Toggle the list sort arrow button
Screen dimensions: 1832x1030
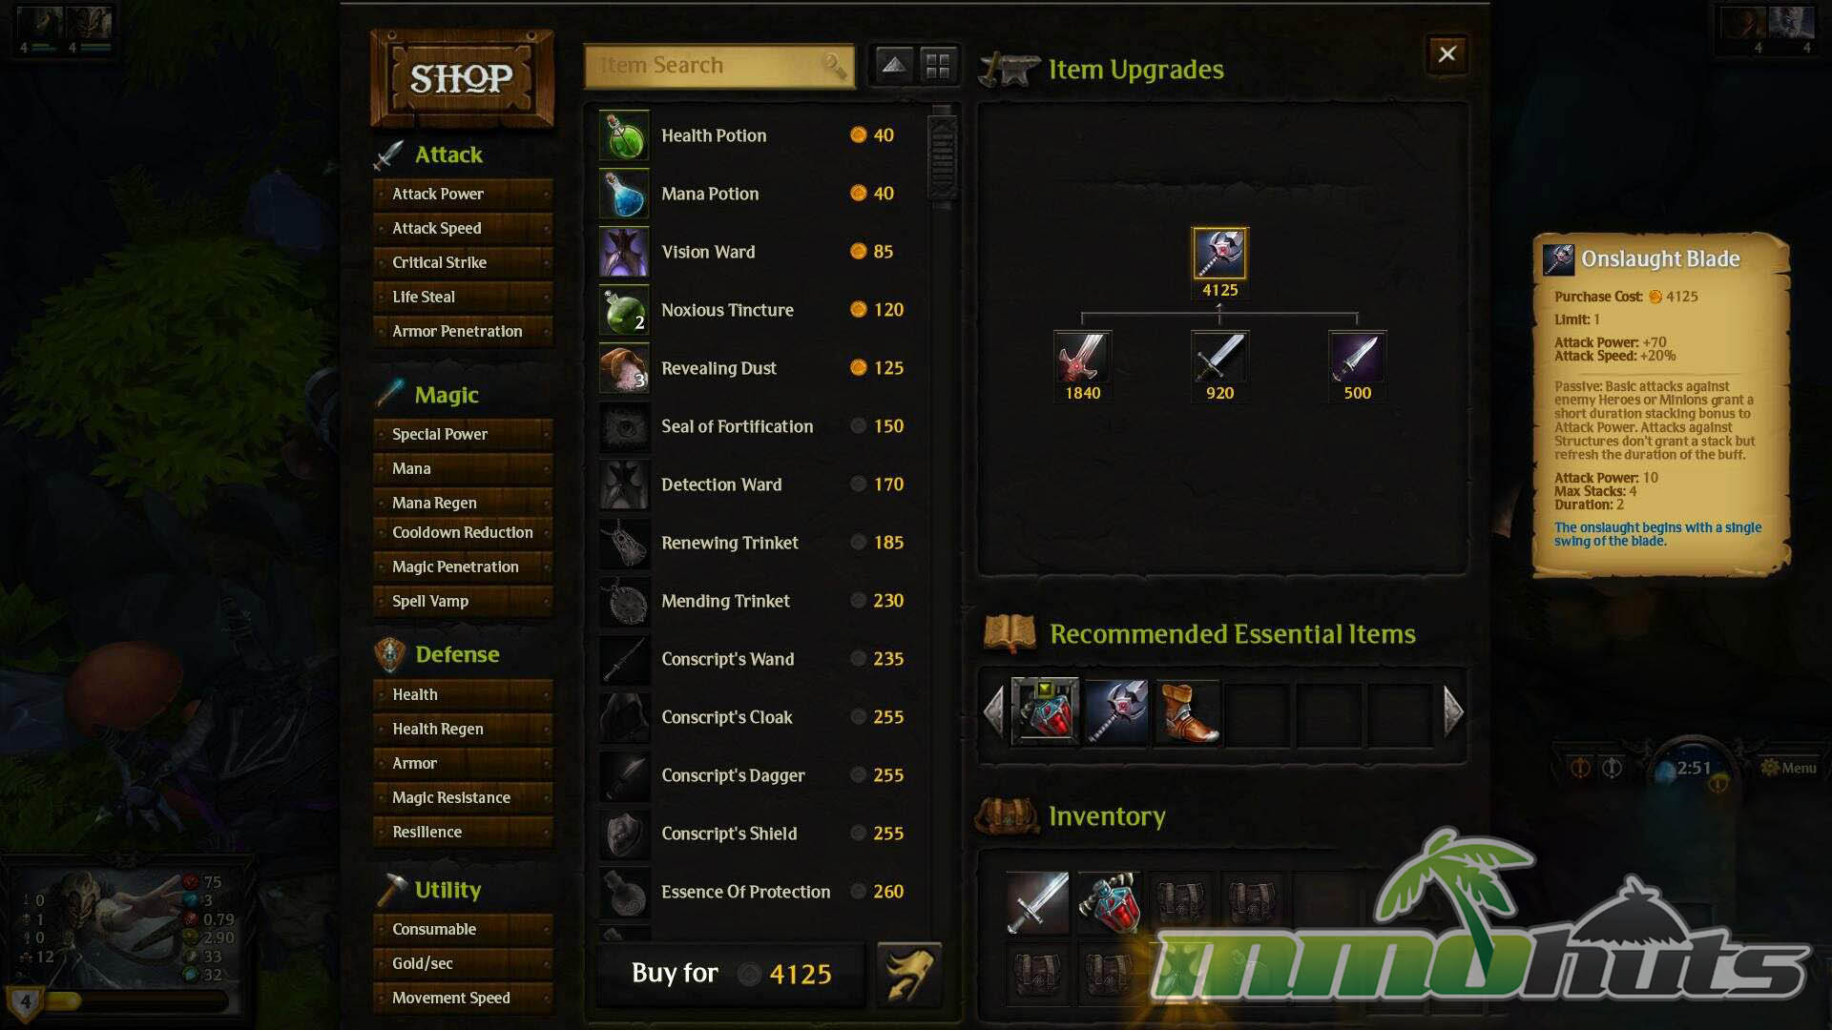(x=893, y=65)
